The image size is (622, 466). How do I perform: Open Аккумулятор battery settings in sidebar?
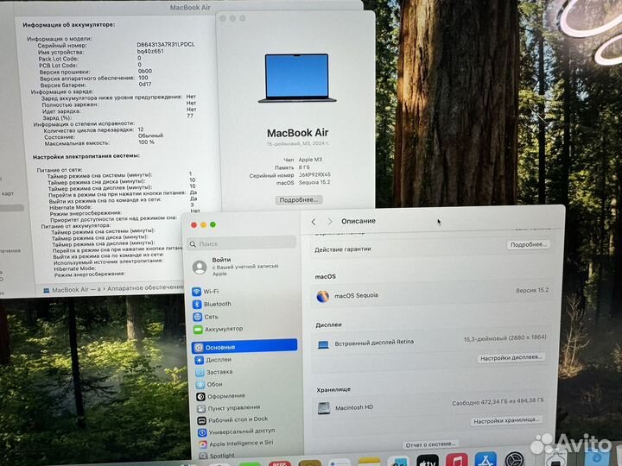(x=219, y=329)
